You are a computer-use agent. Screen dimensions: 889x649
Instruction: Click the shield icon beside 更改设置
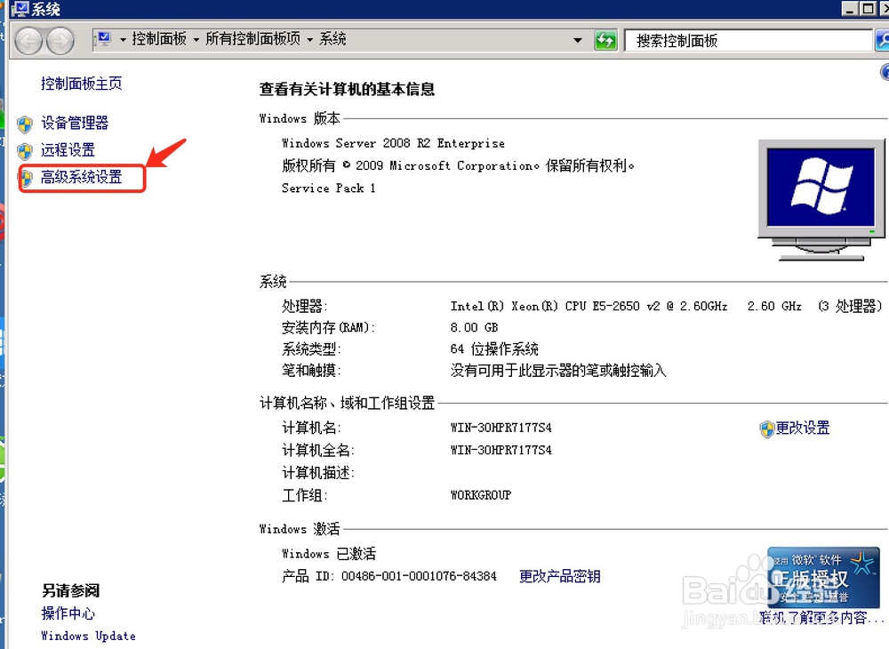pos(766,429)
